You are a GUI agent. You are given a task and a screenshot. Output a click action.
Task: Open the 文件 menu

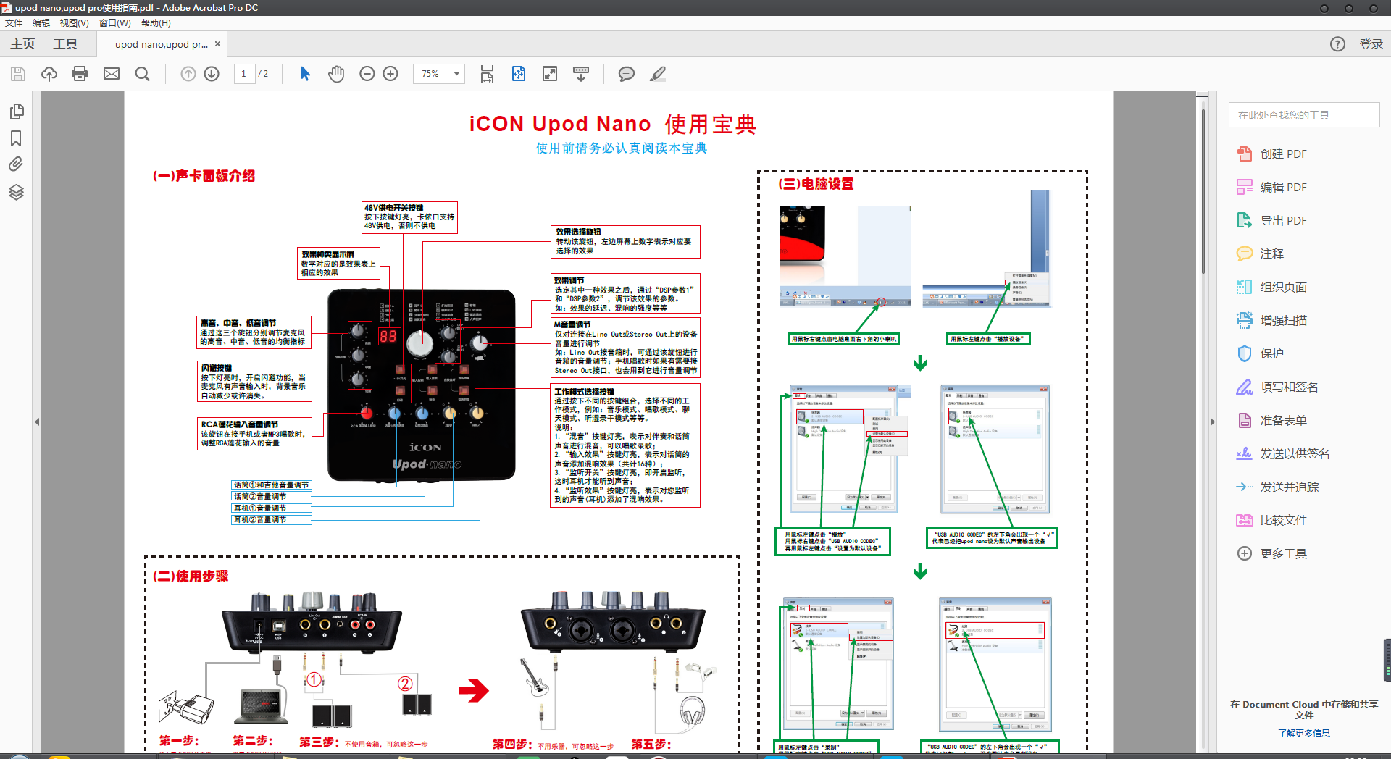[13, 22]
